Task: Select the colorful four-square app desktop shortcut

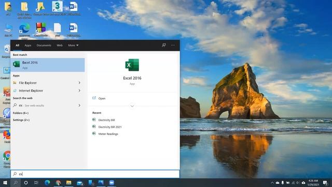Action: tap(41, 30)
